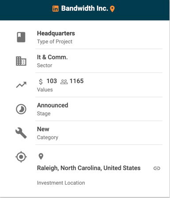Click the crosshair target location icon
The width and height of the screenshot is (170, 198).
coord(21,157)
